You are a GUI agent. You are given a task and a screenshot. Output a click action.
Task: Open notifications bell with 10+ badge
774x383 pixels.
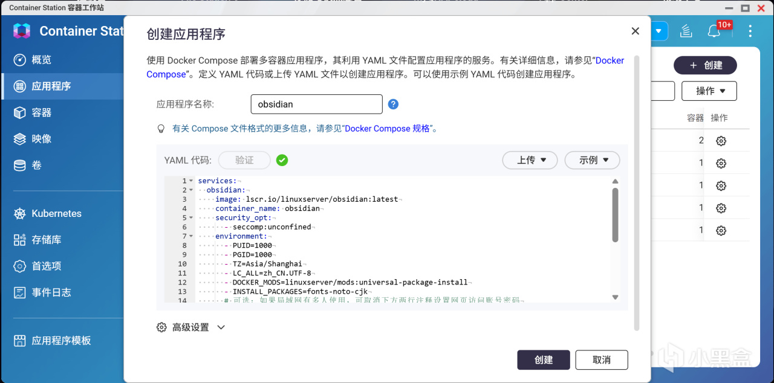715,31
